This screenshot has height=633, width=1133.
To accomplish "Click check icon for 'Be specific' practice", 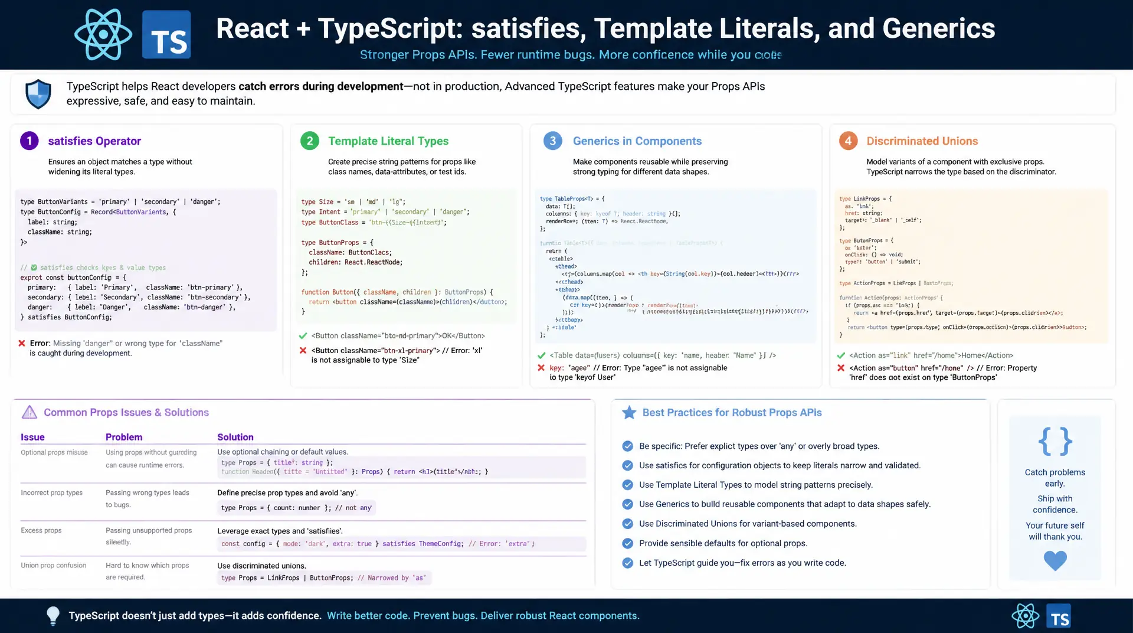I will point(628,446).
